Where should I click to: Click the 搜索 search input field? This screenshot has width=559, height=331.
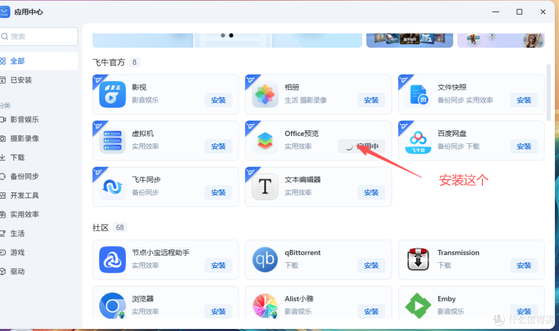(x=39, y=36)
